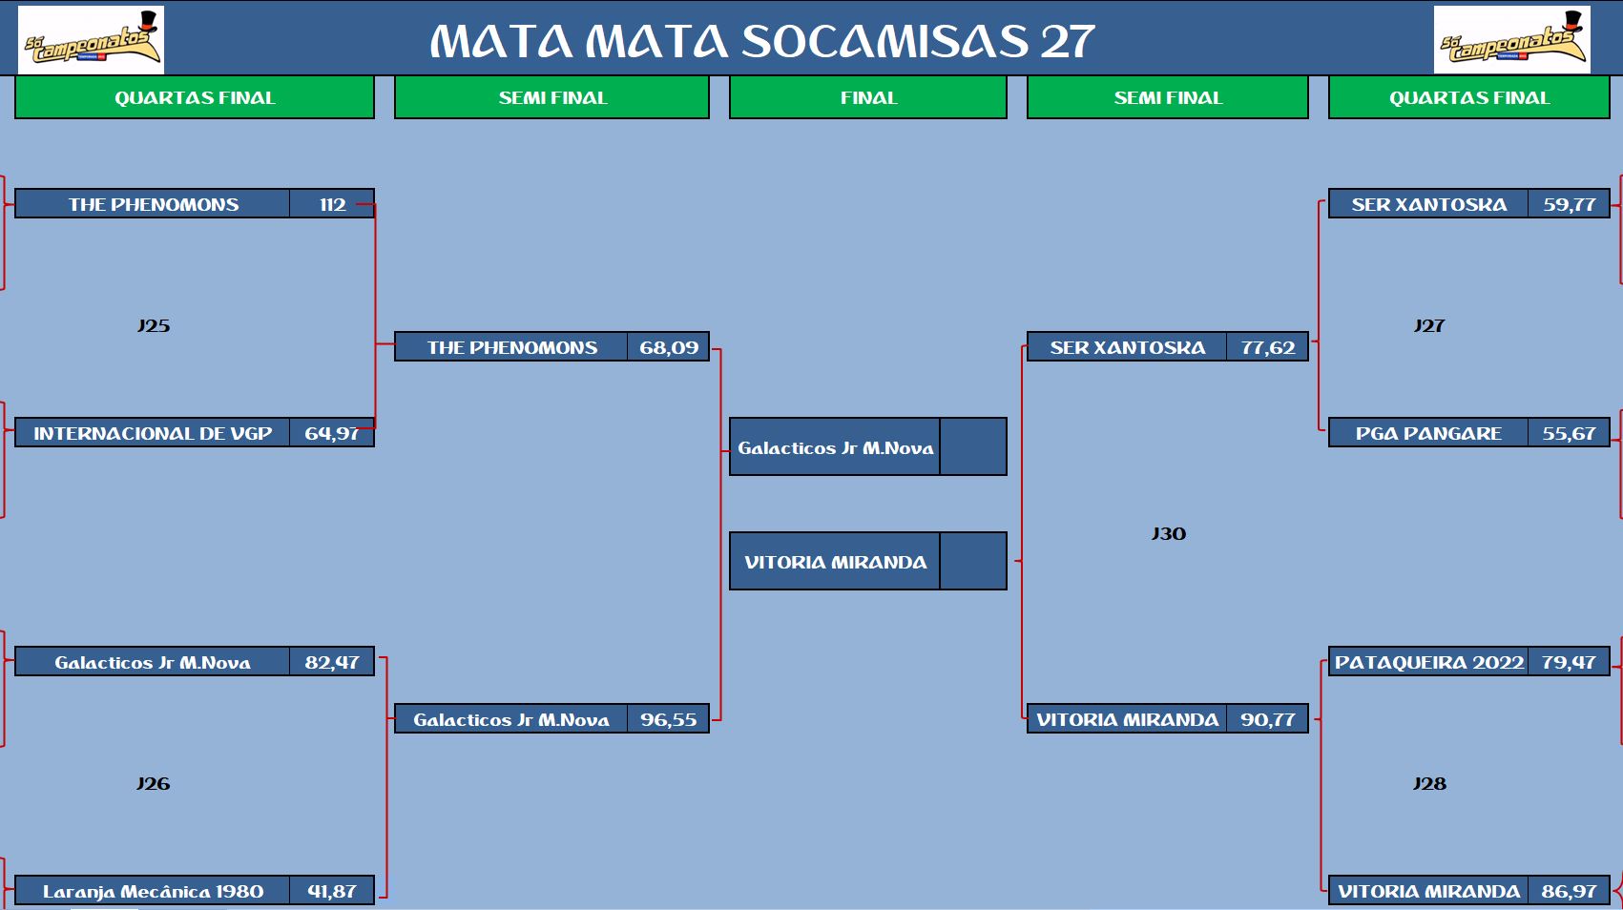The width and height of the screenshot is (1623, 910).
Task: Select the right QUARTAS FINAL header
Action: pyautogui.click(x=1468, y=97)
